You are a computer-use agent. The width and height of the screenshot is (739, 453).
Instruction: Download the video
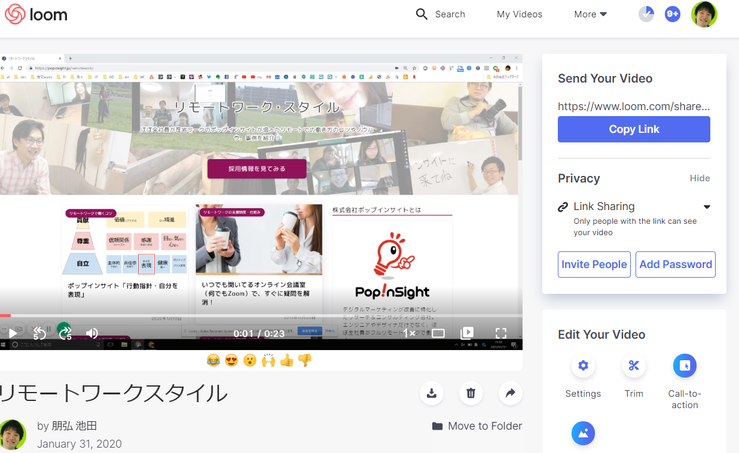click(x=432, y=393)
